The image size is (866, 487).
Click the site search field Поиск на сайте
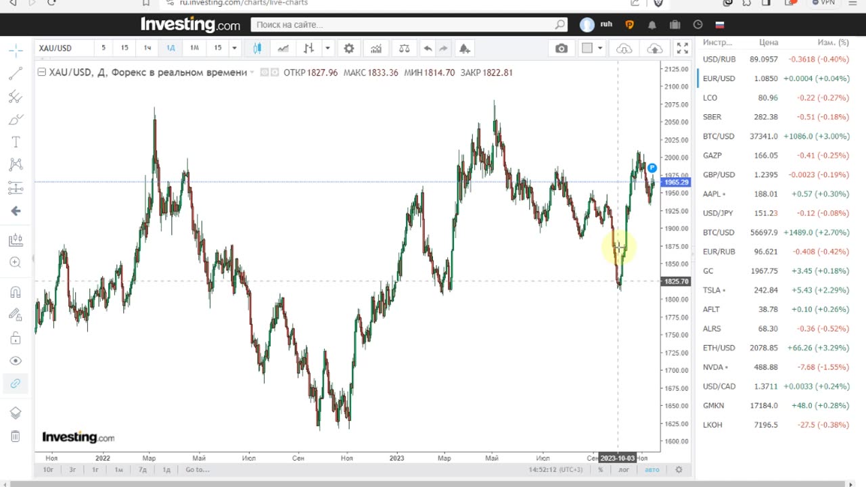pos(409,24)
